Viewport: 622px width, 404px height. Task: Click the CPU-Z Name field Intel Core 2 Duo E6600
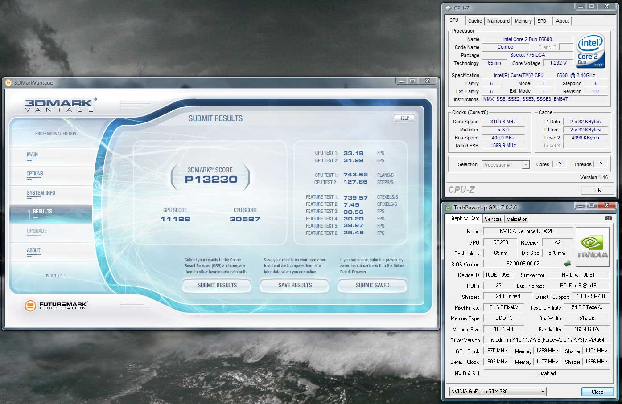click(527, 39)
